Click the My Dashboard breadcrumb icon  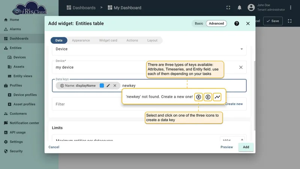pyautogui.click(x=110, y=8)
